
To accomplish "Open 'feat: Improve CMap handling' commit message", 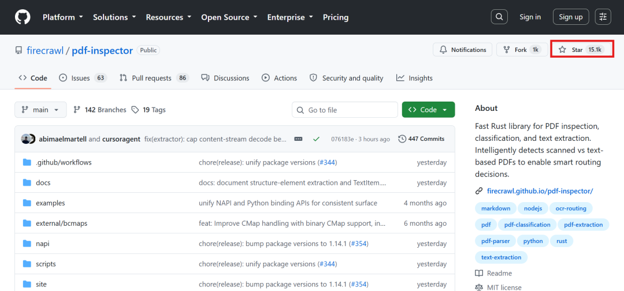I will point(292,223).
